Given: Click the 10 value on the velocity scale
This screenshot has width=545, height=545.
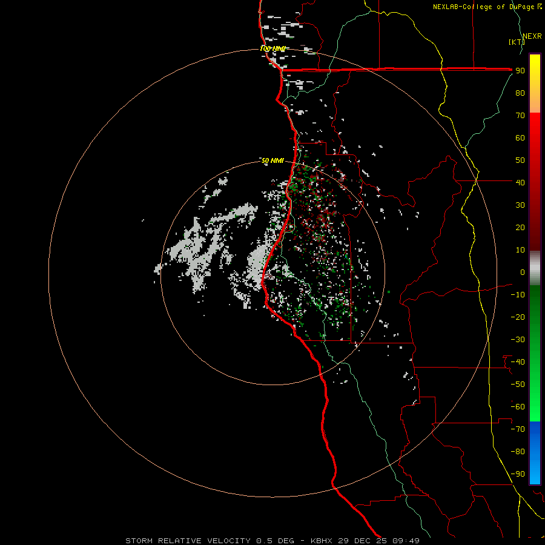Looking at the screenshot, I should pyautogui.click(x=520, y=250).
